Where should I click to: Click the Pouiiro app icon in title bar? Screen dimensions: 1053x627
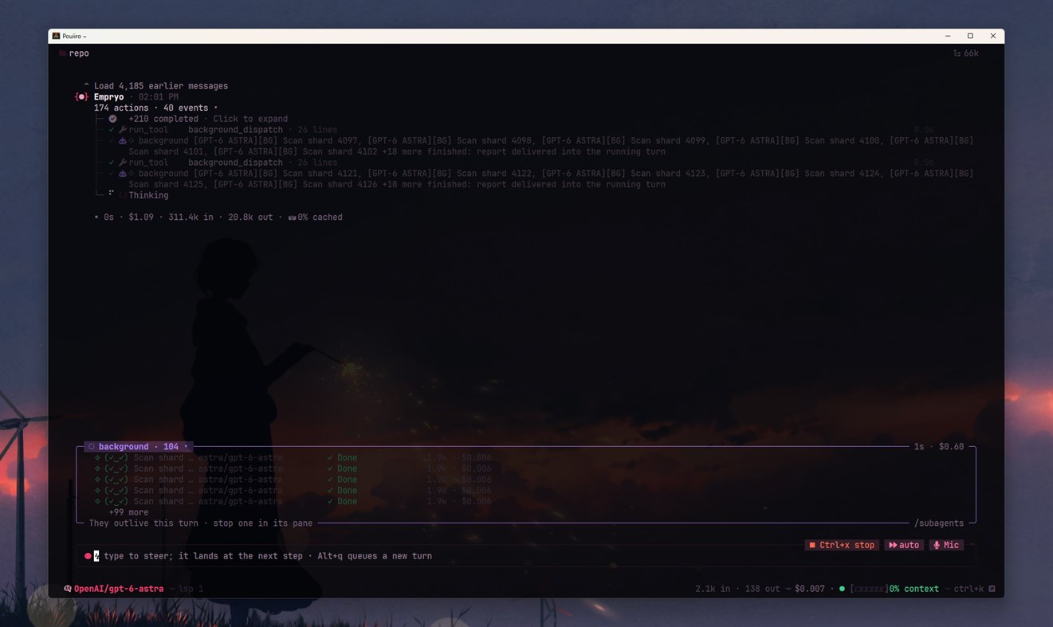56,36
